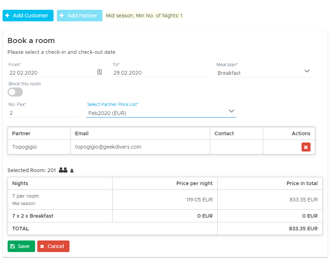Click the double-occupancy people icon
The width and height of the screenshot is (333, 260).
tap(63, 170)
